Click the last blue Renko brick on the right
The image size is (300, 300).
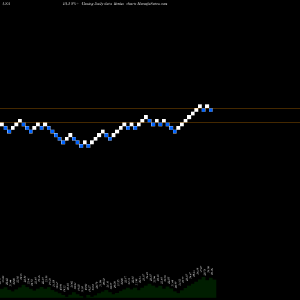(x=211, y=110)
